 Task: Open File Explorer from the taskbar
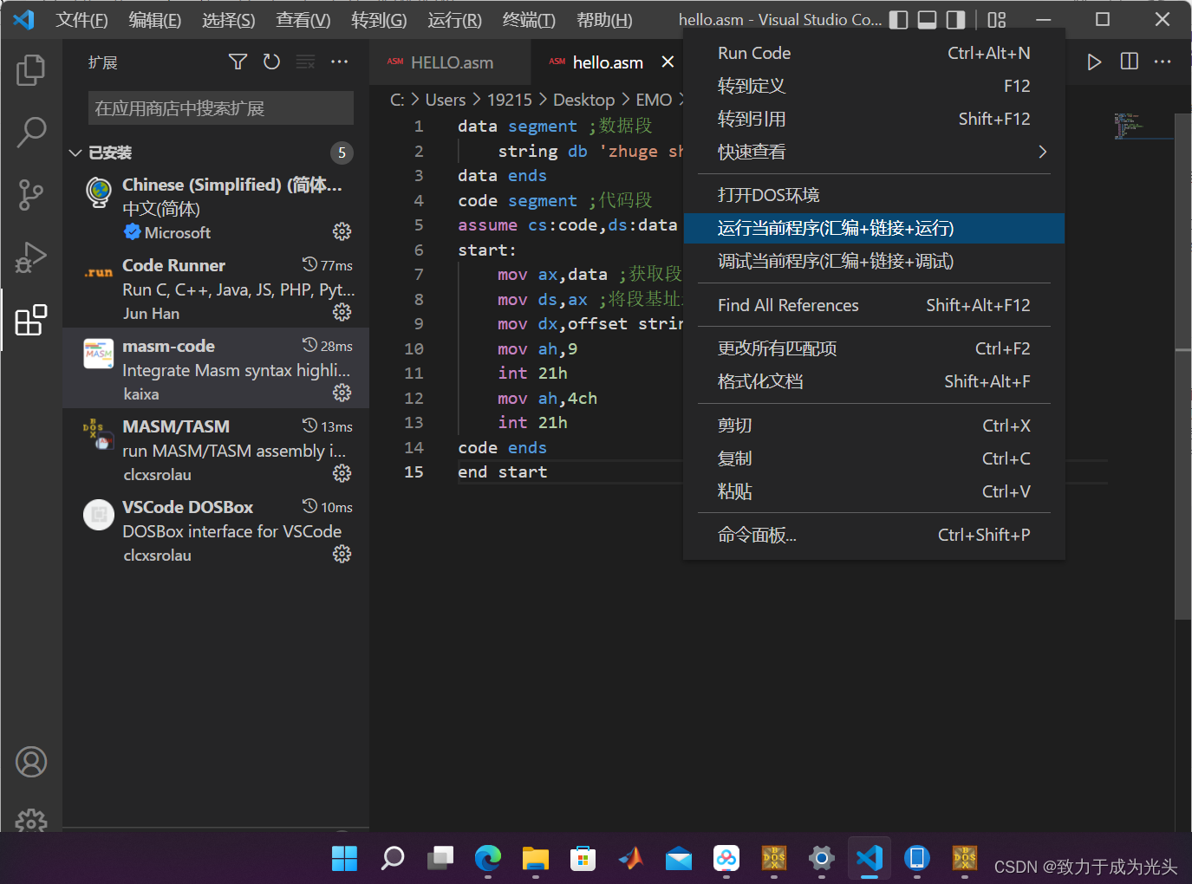pos(535,858)
